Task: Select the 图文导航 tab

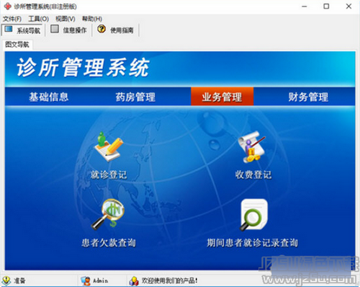Action: tap(17, 45)
